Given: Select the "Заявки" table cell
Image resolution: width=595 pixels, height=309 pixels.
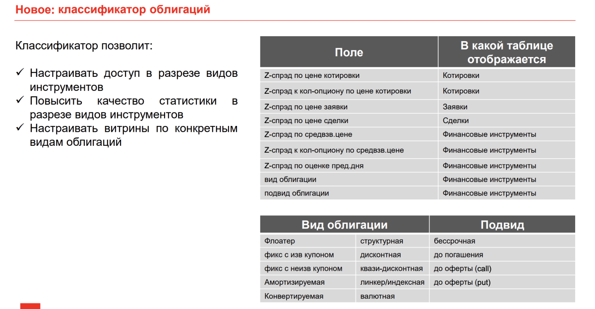Looking at the screenshot, I should pyautogui.click(x=455, y=107).
